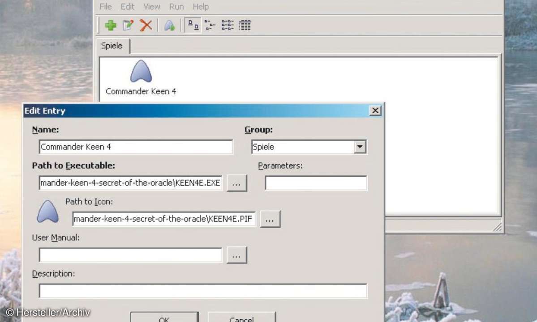Screen dimensions: 537x322
Task: Click the User Manual input field
Action: tap(130, 255)
